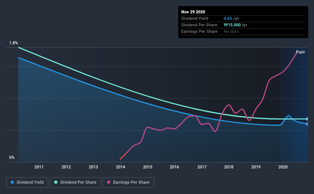Click the 2014 x-axis label

click(120, 167)
